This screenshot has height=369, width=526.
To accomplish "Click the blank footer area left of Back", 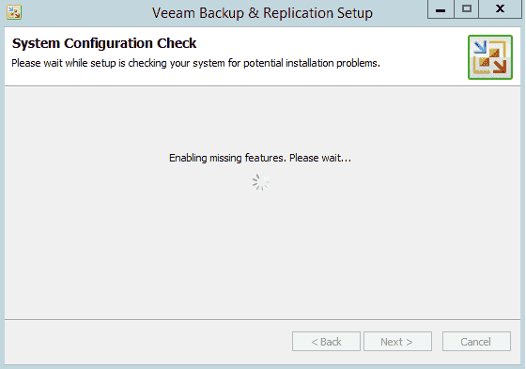I will tap(147, 342).
